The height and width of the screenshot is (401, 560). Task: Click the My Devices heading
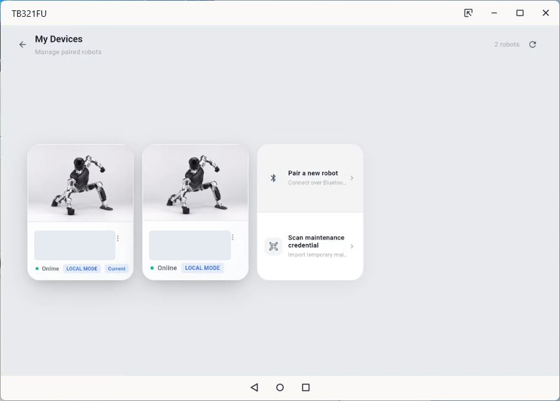tap(59, 39)
